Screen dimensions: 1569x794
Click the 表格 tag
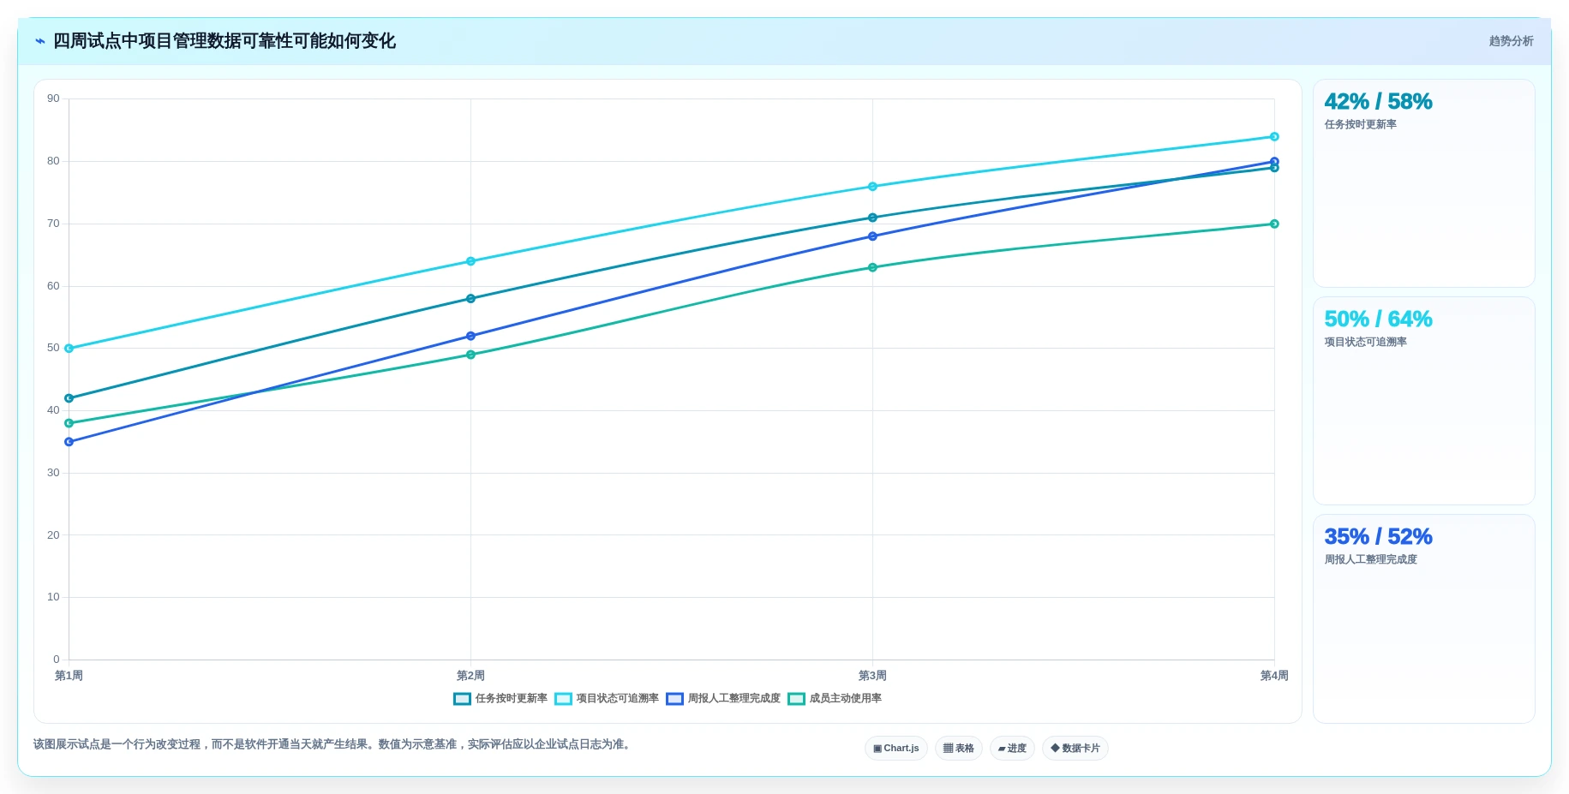pos(958,748)
